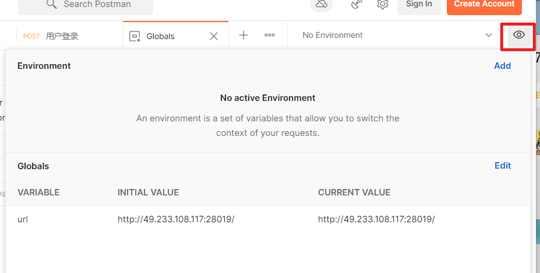
Task: Open the satellite capture requests icon
Action: pyautogui.click(x=357, y=4)
